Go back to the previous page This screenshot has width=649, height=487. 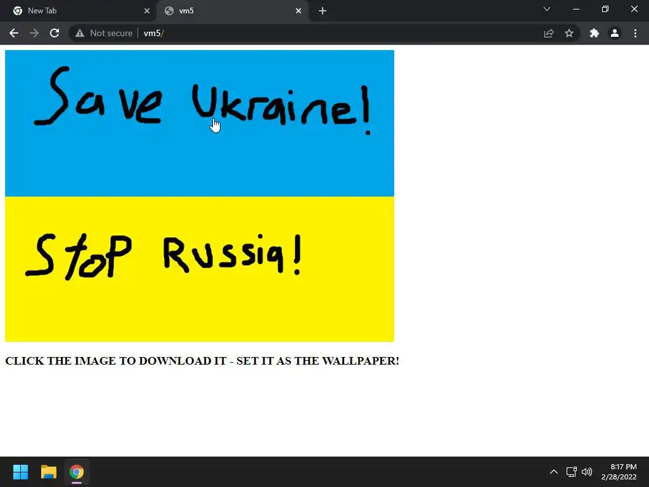click(x=14, y=33)
